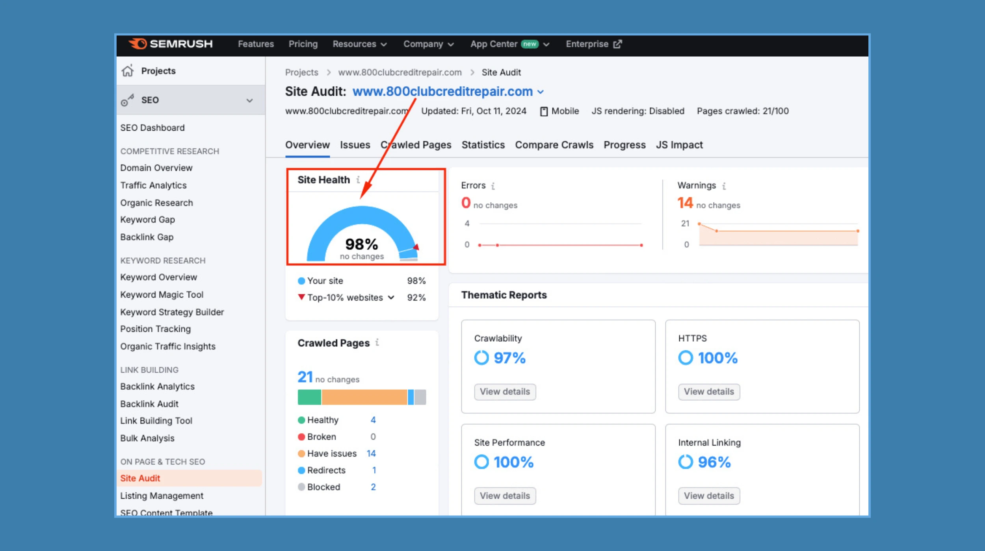Open Keyword Magic Tool in sidebar
The height and width of the screenshot is (551, 985).
[x=162, y=294]
